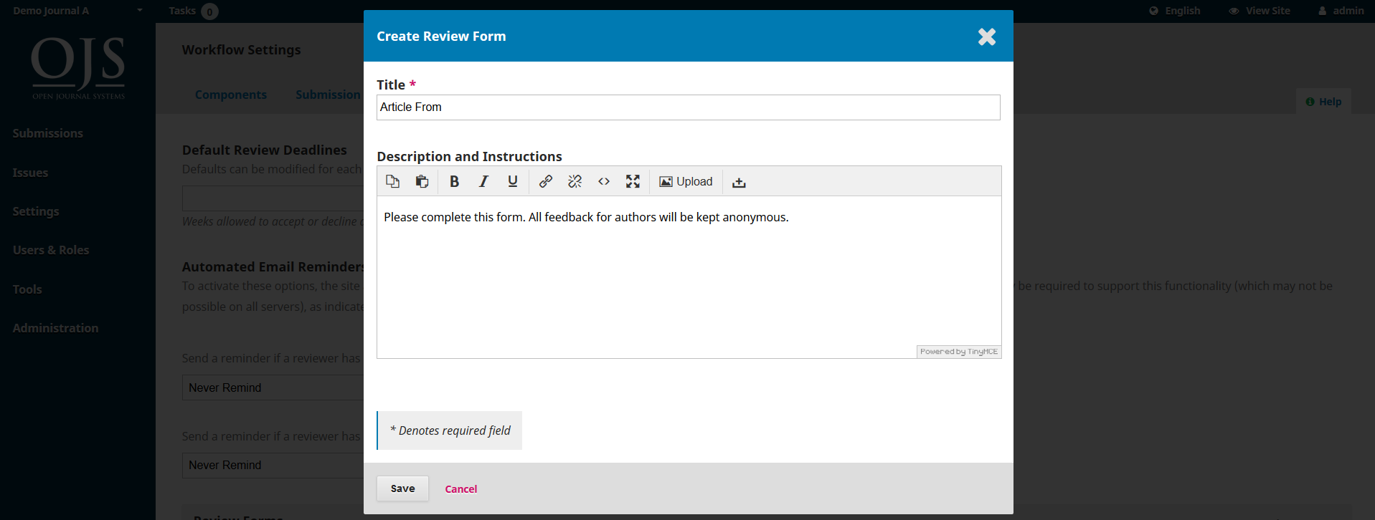Toggle the Fullscreen editor icon
Viewport: 1375px width, 520px height.
pyautogui.click(x=633, y=181)
